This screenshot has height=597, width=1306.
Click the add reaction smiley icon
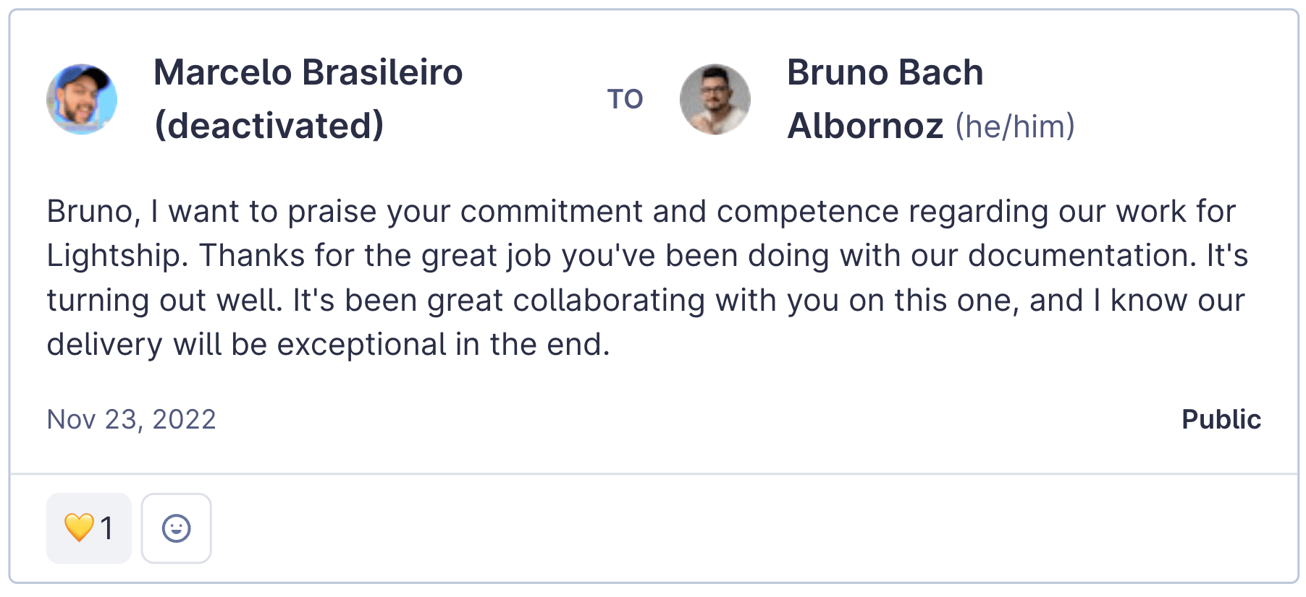[176, 528]
